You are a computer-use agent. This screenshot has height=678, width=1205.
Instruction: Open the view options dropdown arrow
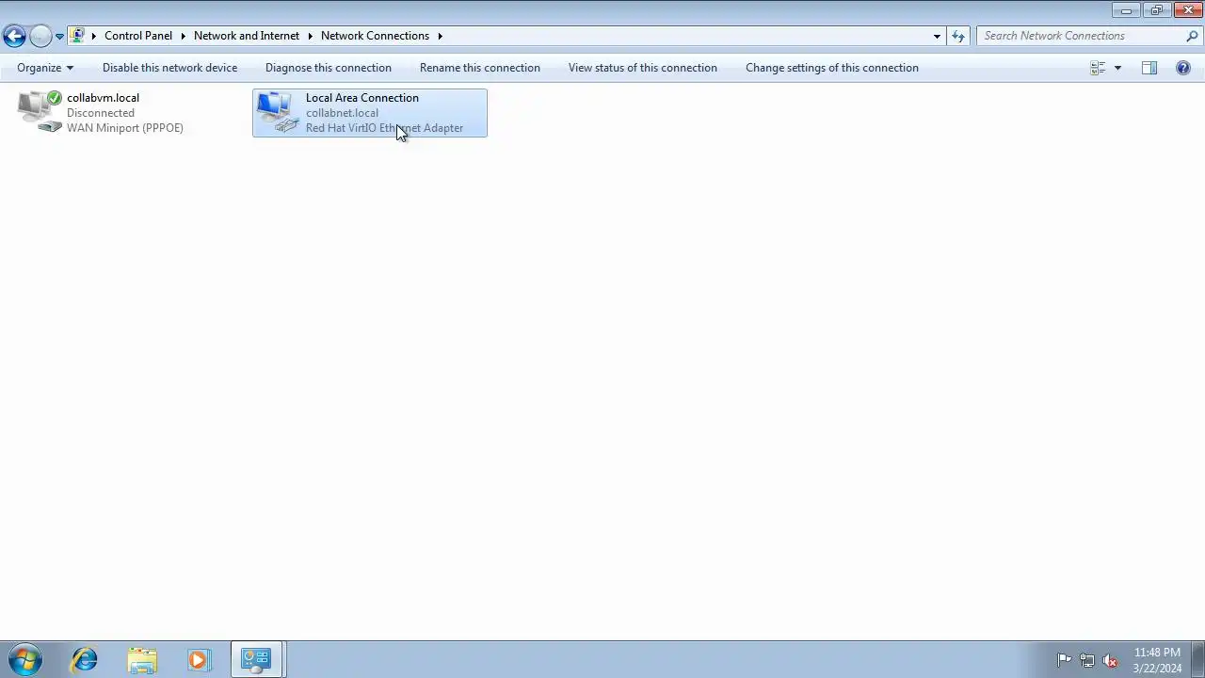(x=1117, y=68)
